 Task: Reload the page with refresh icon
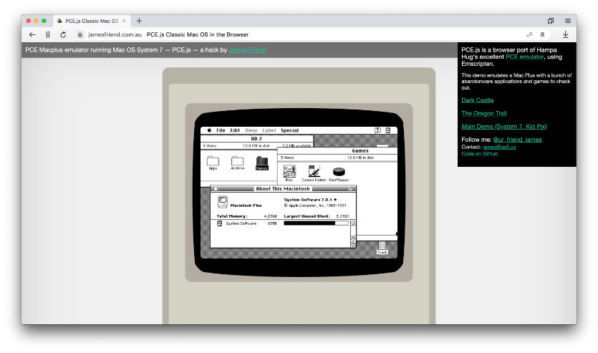click(63, 34)
